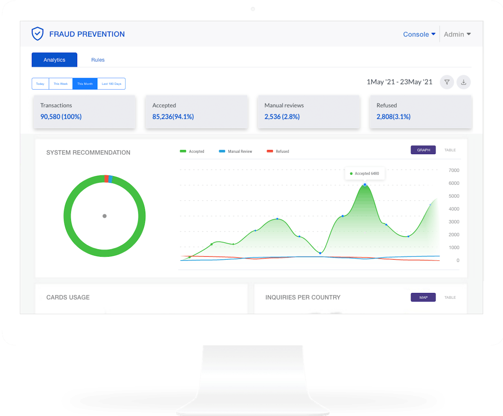Switch System Recommendation to TABLE view
Image resolution: width=503 pixels, height=416 pixels.
pyautogui.click(x=450, y=150)
